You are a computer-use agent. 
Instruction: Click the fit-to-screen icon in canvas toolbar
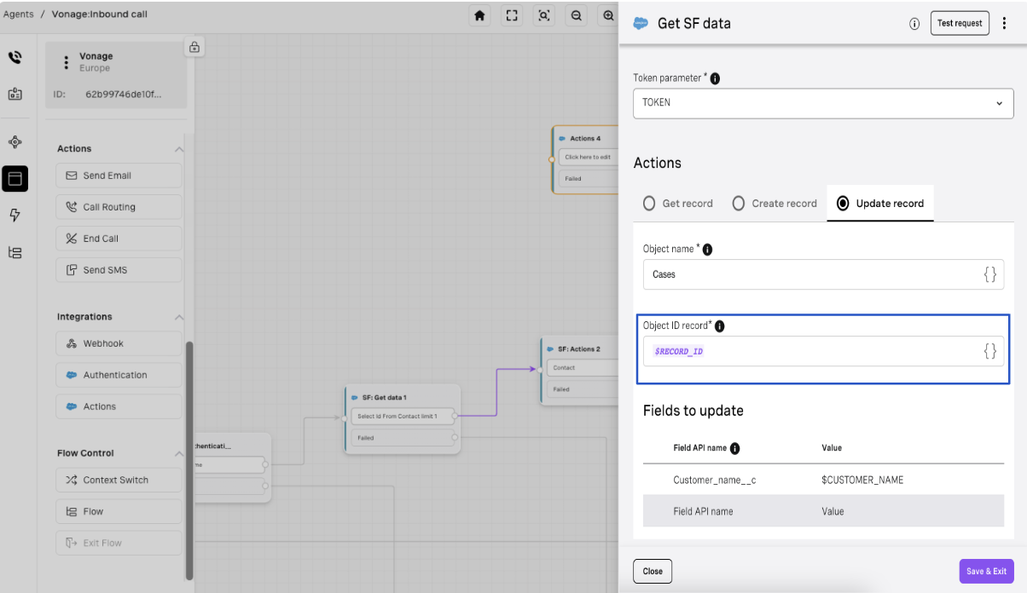pos(512,15)
